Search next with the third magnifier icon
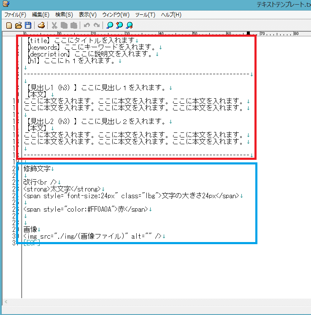This screenshot has width=311, height=315. point(129,26)
